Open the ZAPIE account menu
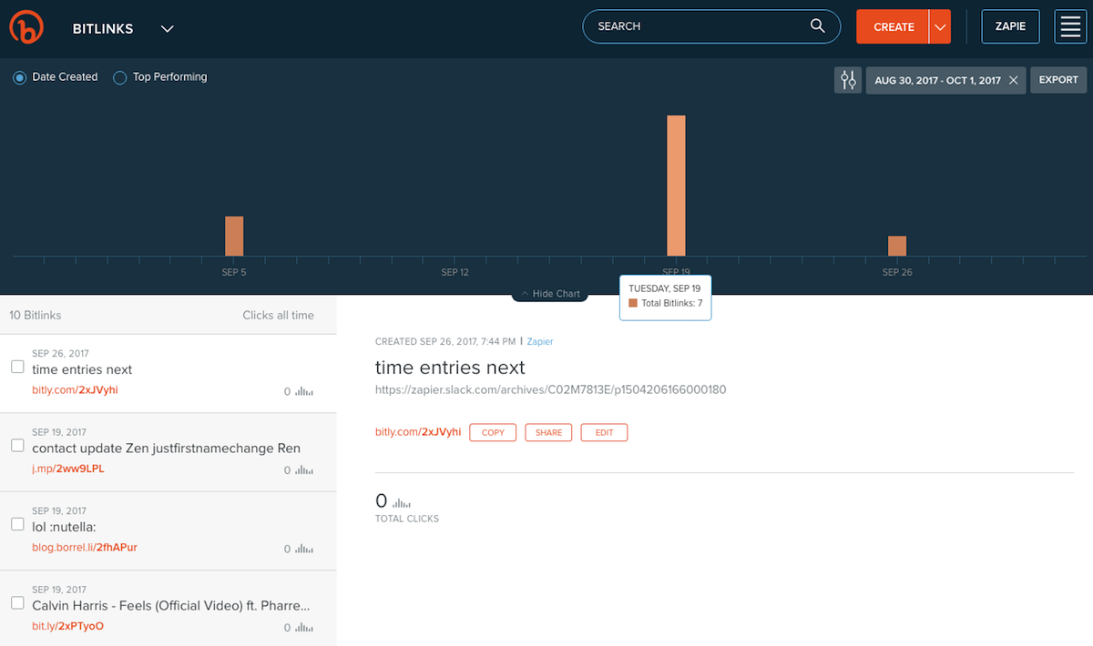Screen dimensions: 1093x646 [1010, 26]
